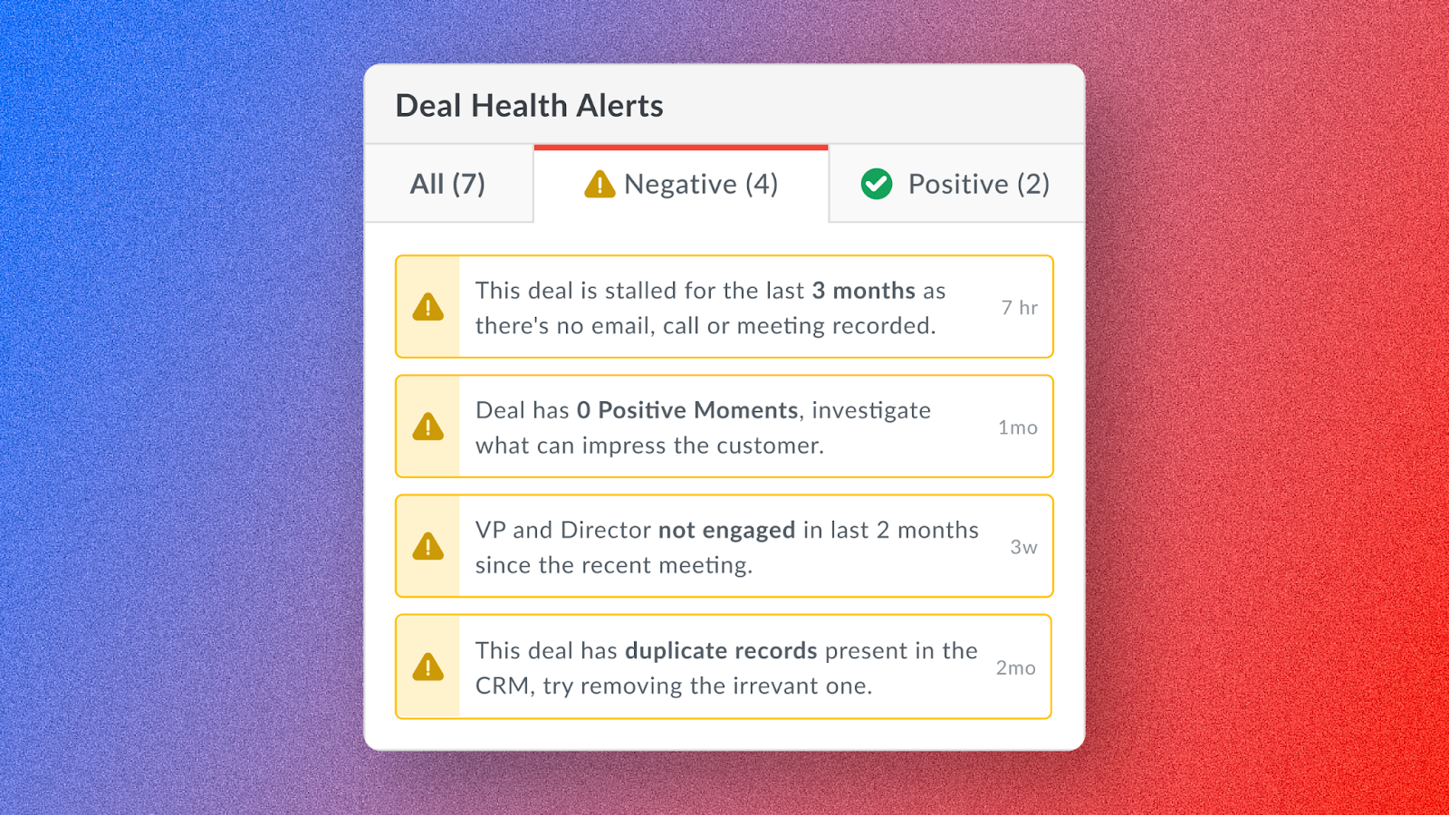Click warning icon on Positive Moments alert
The image size is (1449, 815).
click(428, 427)
